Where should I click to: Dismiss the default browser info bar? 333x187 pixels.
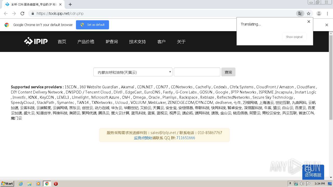coord(327,25)
